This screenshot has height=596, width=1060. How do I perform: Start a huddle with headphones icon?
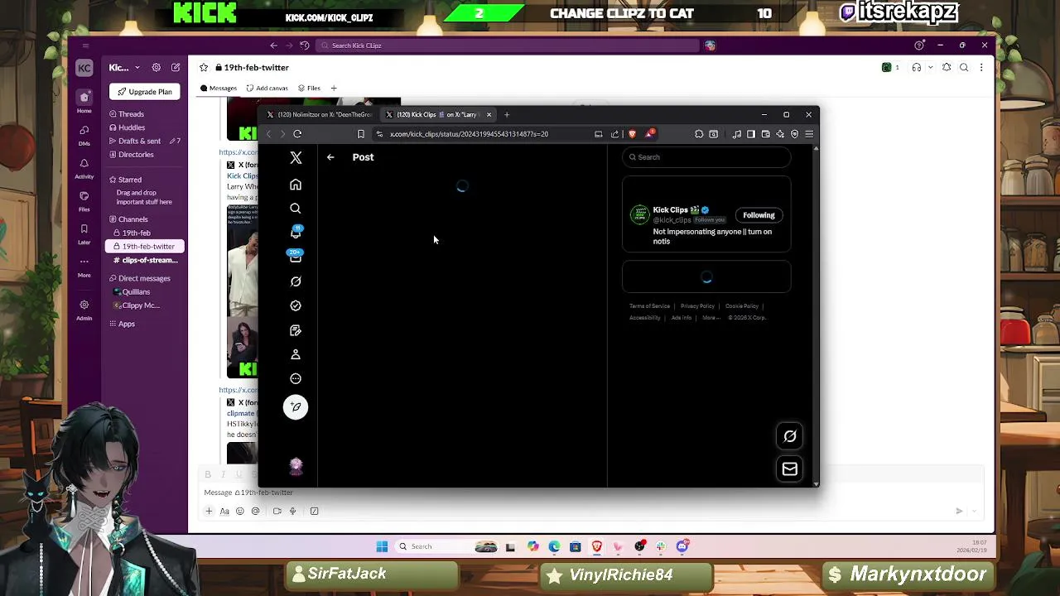tap(917, 68)
